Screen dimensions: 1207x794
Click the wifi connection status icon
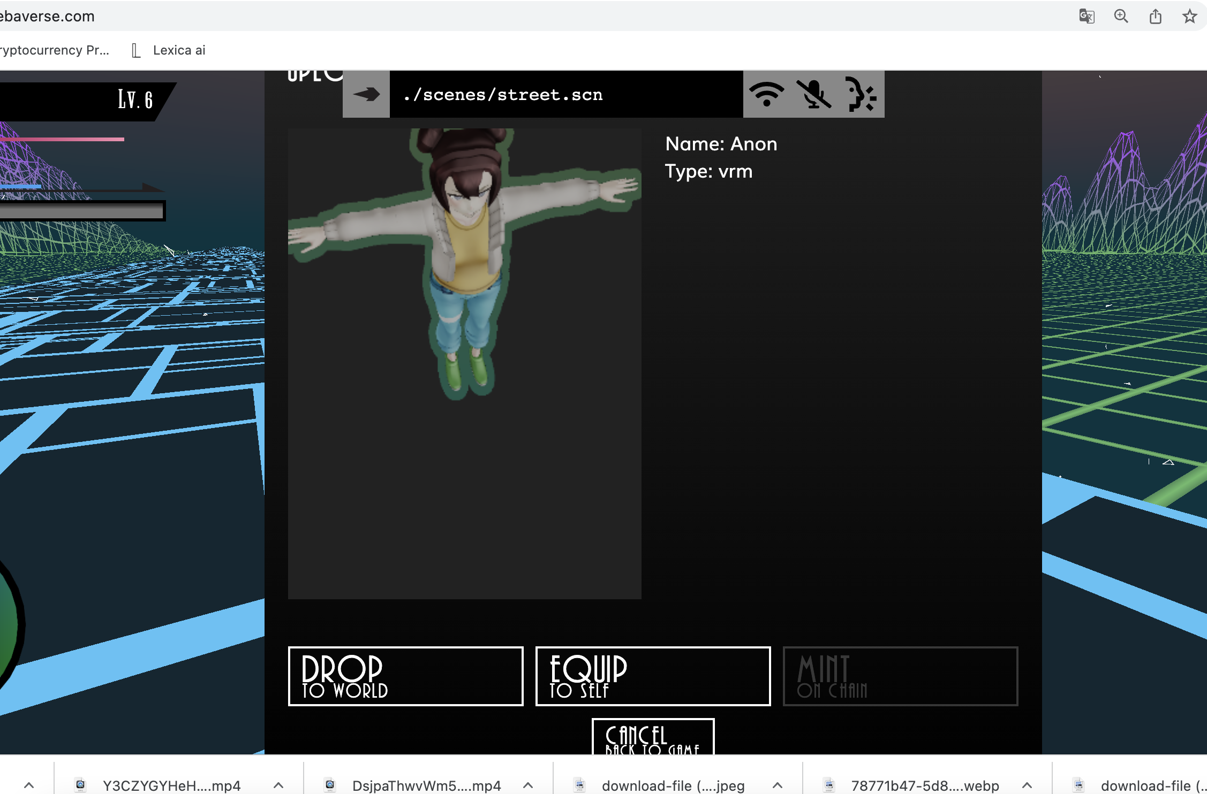(766, 95)
